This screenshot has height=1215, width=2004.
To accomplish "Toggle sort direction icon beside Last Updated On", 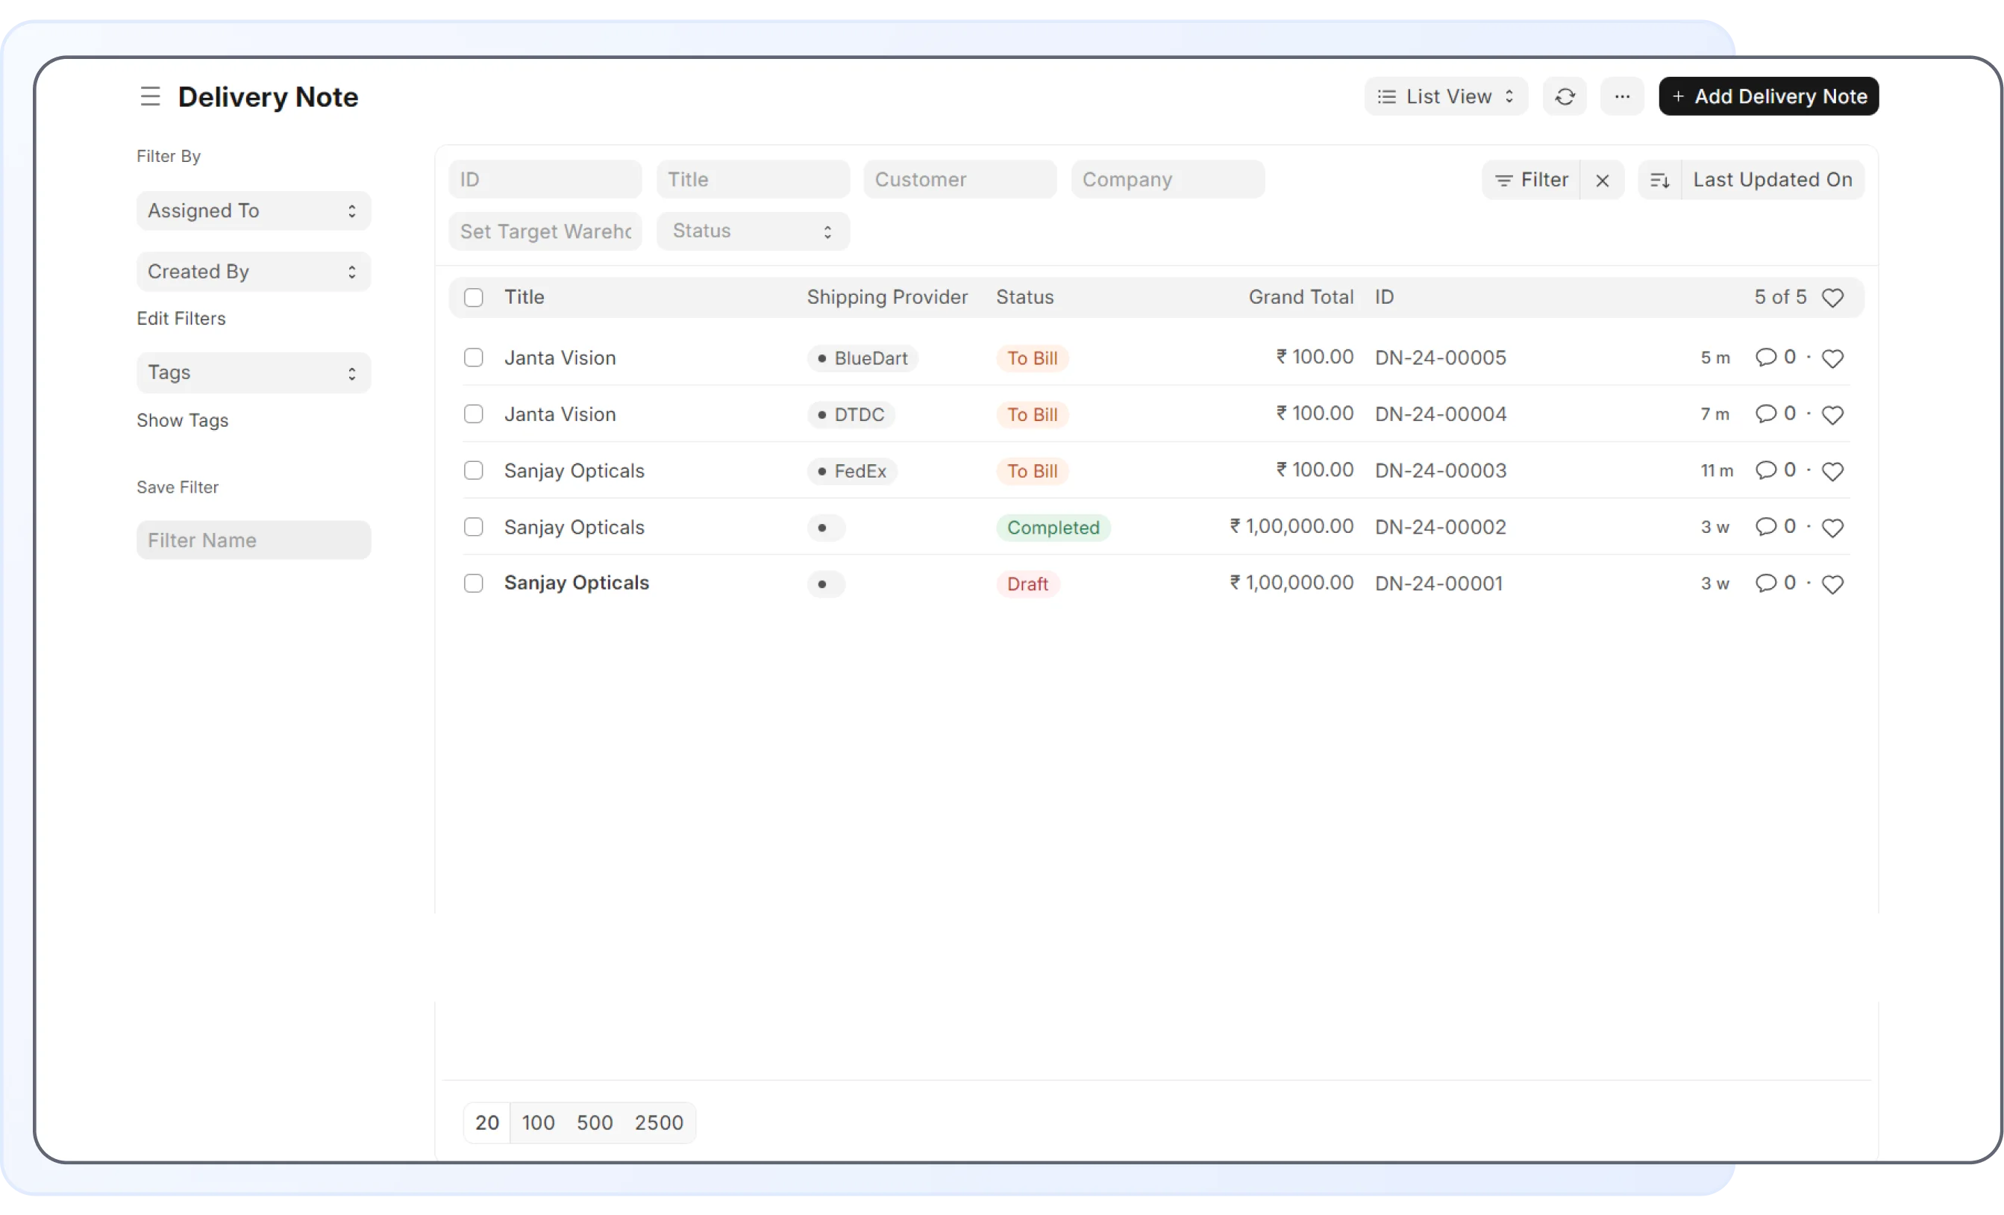I will [x=1659, y=180].
